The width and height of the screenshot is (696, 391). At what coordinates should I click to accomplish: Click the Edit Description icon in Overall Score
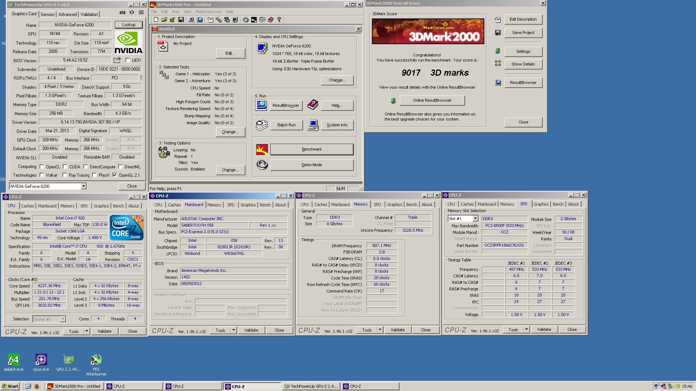(x=498, y=20)
